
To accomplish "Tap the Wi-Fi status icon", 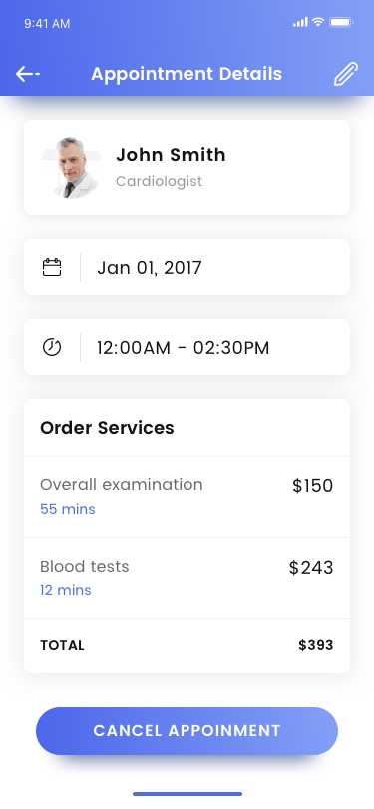I will [318, 22].
